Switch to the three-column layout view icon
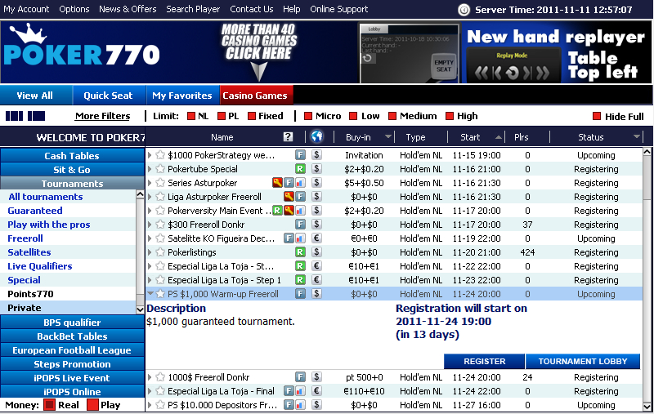 (14, 116)
